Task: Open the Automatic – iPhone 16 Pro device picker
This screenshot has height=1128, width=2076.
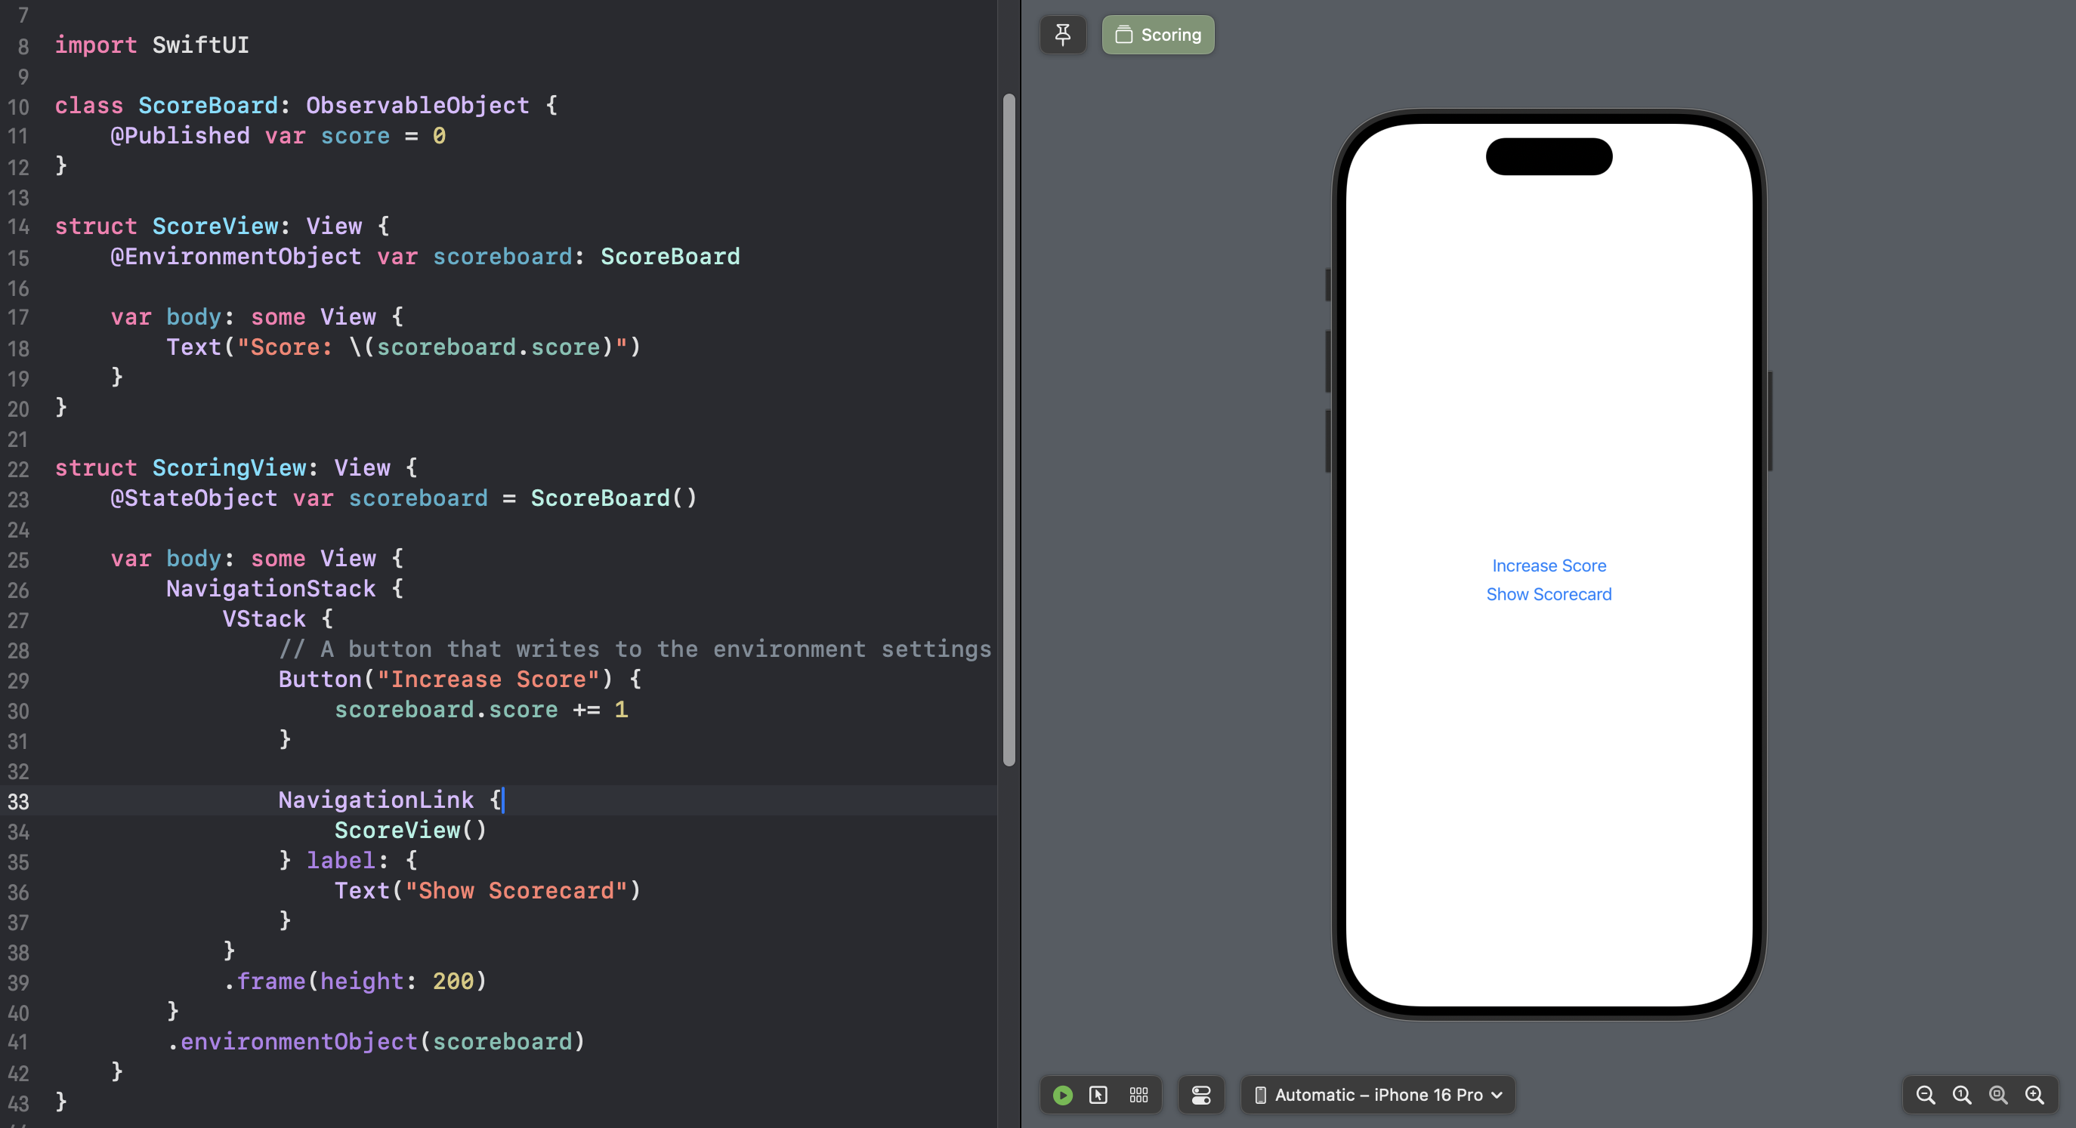Action: tap(1376, 1095)
